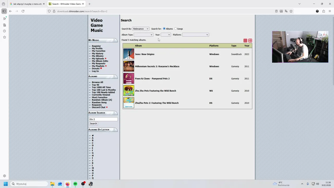Screen dimensions: 334x188
Task: Click the Log In link
Action: [x=95, y=71]
